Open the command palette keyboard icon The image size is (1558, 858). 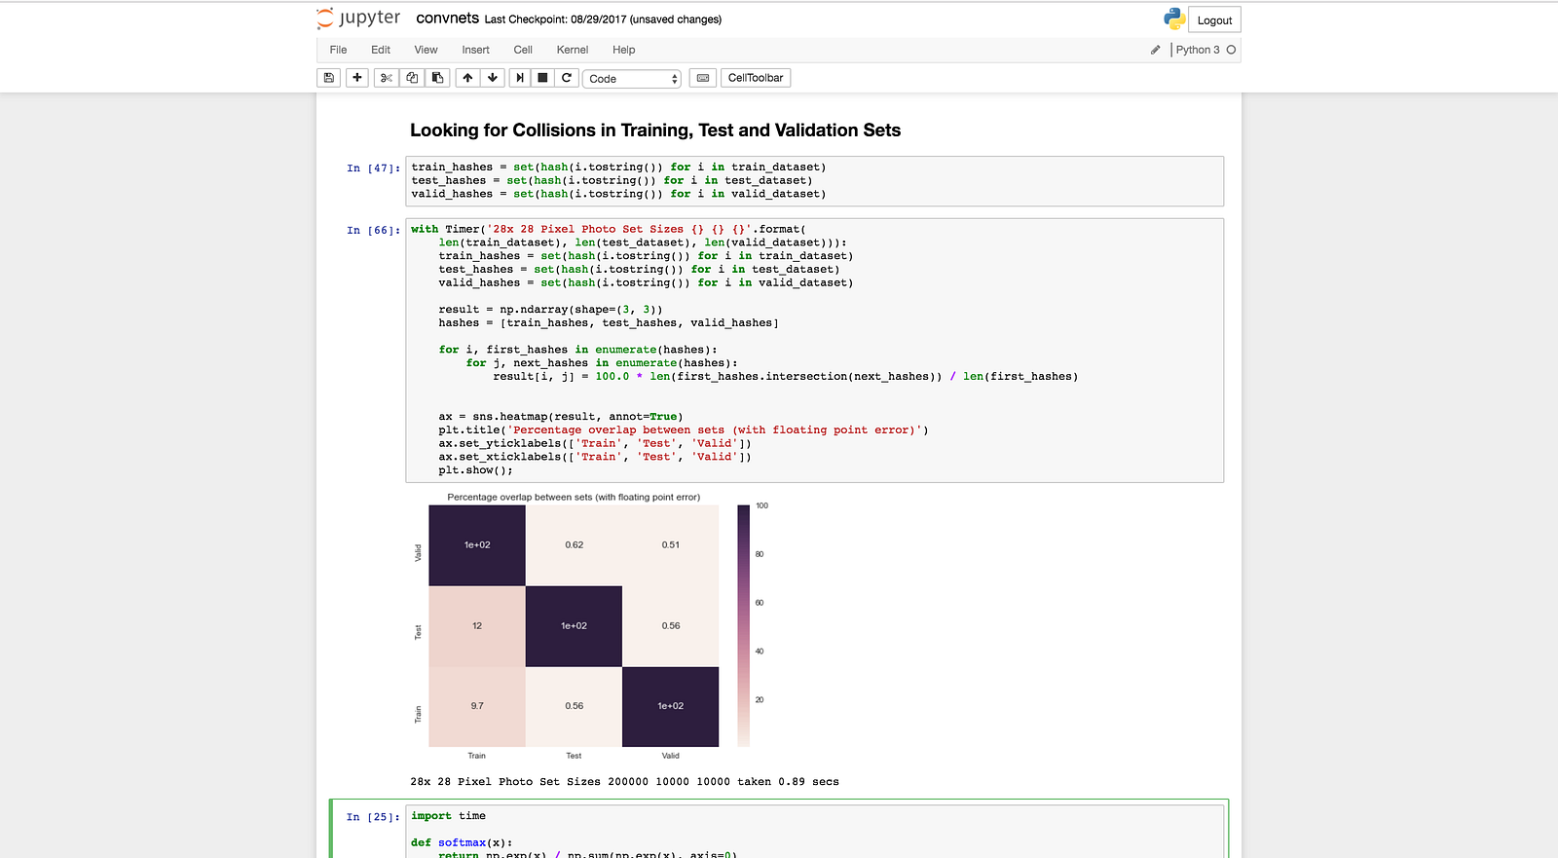point(703,78)
